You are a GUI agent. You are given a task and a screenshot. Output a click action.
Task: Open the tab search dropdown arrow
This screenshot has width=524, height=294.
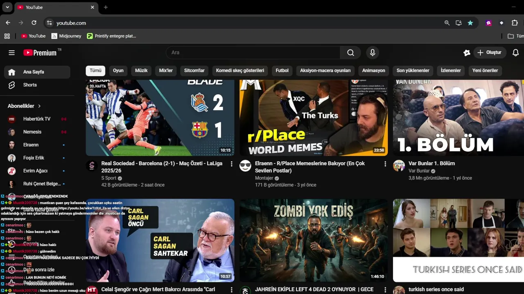(x=7, y=7)
